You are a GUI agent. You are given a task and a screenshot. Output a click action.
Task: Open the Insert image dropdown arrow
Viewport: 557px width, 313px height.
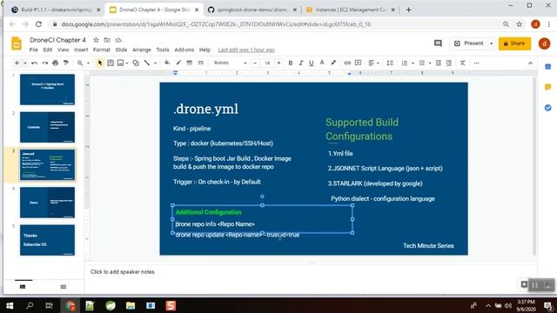tap(127, 63)
